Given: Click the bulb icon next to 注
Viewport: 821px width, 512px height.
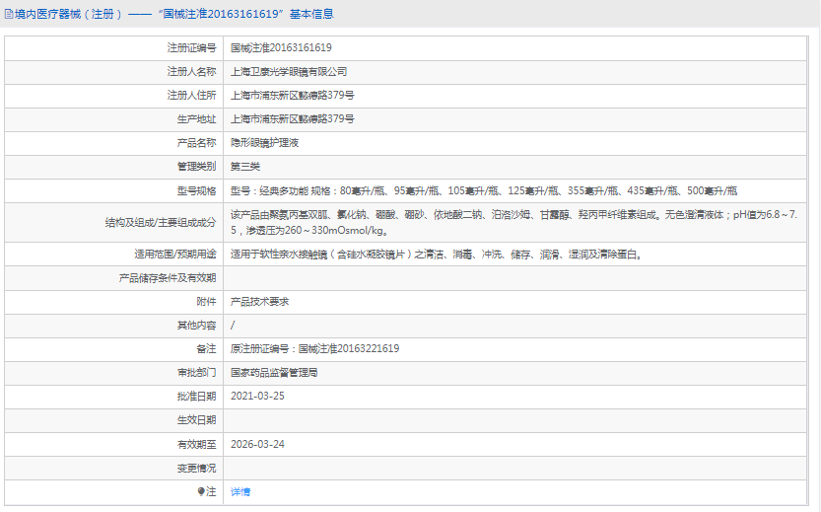Looking at the screenshot, I should click(x=201, y=491).
